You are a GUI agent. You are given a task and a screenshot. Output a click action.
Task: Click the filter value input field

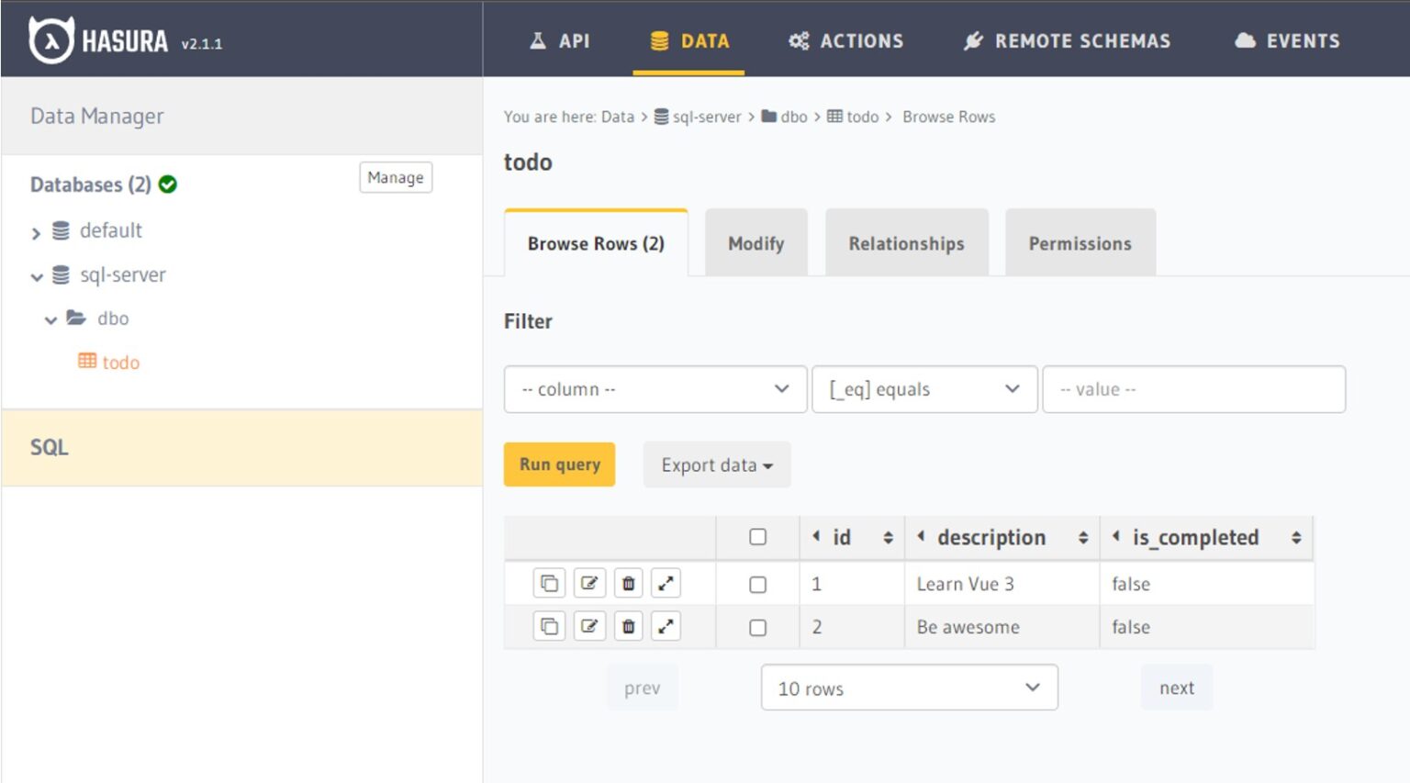click(x=1193, y=389)
